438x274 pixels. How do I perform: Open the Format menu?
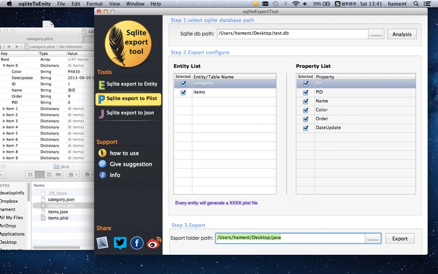pos(94,4)
